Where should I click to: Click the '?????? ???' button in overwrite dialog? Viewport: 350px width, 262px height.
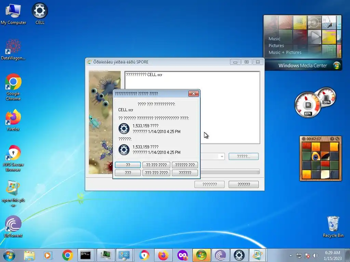[x=185, y=165]
